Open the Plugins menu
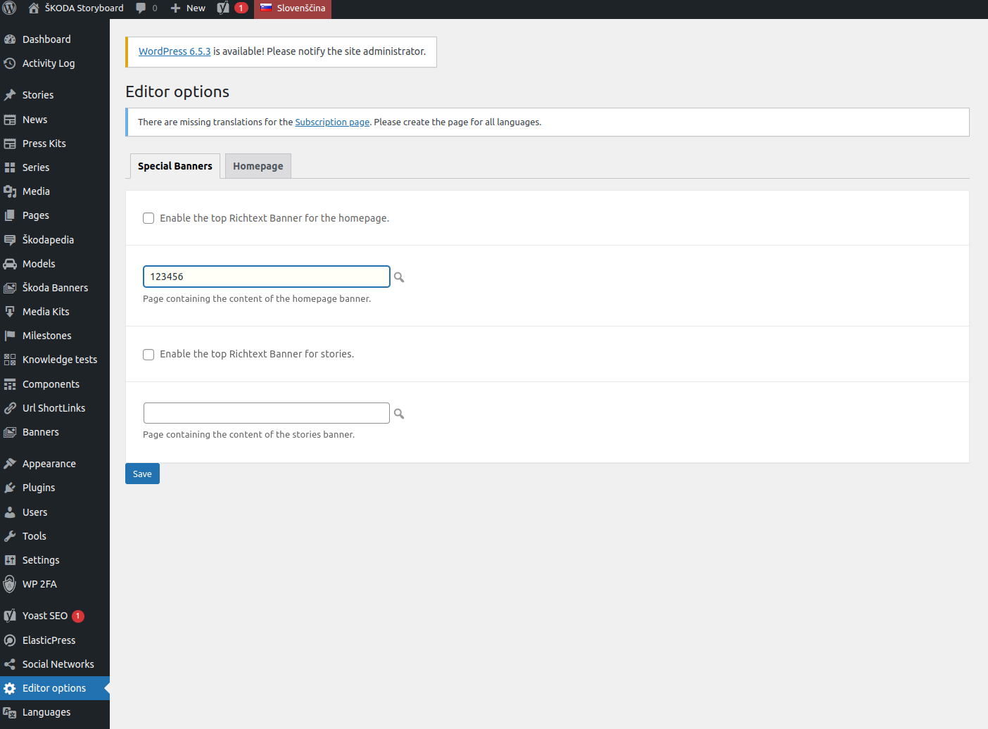988x729 pixels. click(x=55, y=488)
